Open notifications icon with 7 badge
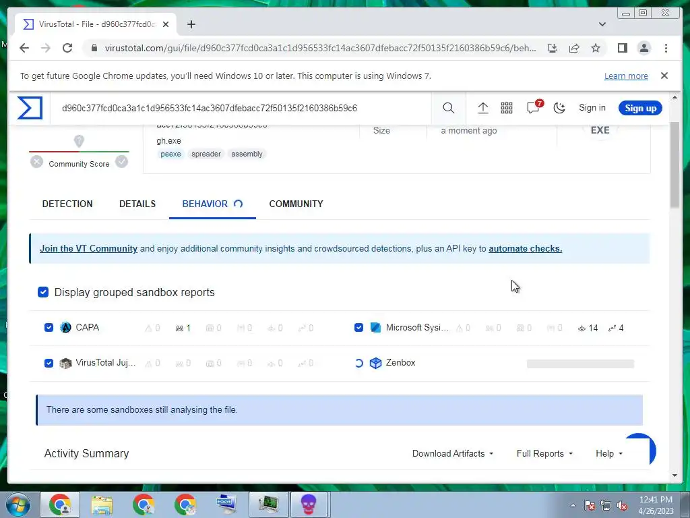 pyautogui.click(x=534, y=107)
